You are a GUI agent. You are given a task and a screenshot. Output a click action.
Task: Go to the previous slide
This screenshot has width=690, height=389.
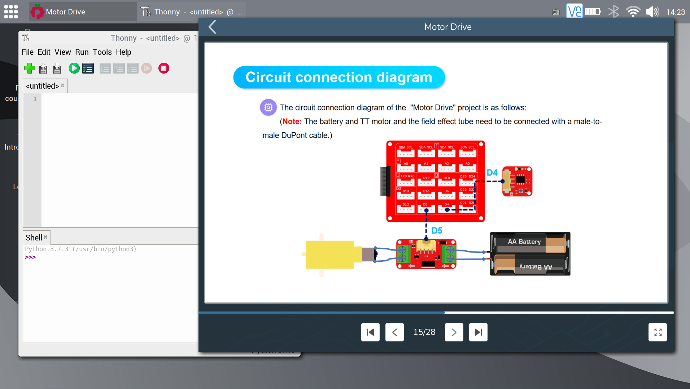point(394,332)
